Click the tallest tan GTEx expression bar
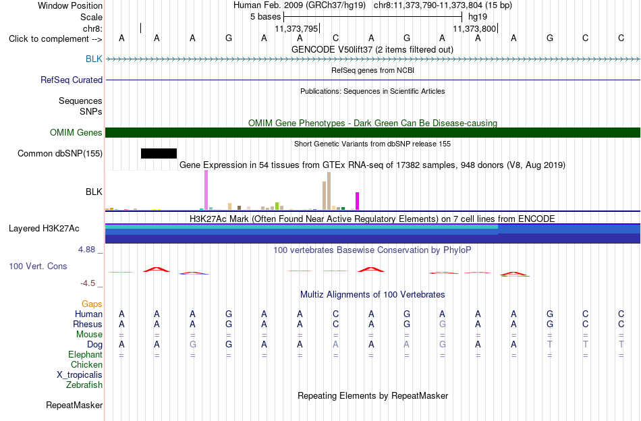This screenshot has width=641, height=421. coord(329,191)
